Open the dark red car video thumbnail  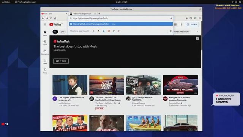pyautogui.click(x=180, y=123)
